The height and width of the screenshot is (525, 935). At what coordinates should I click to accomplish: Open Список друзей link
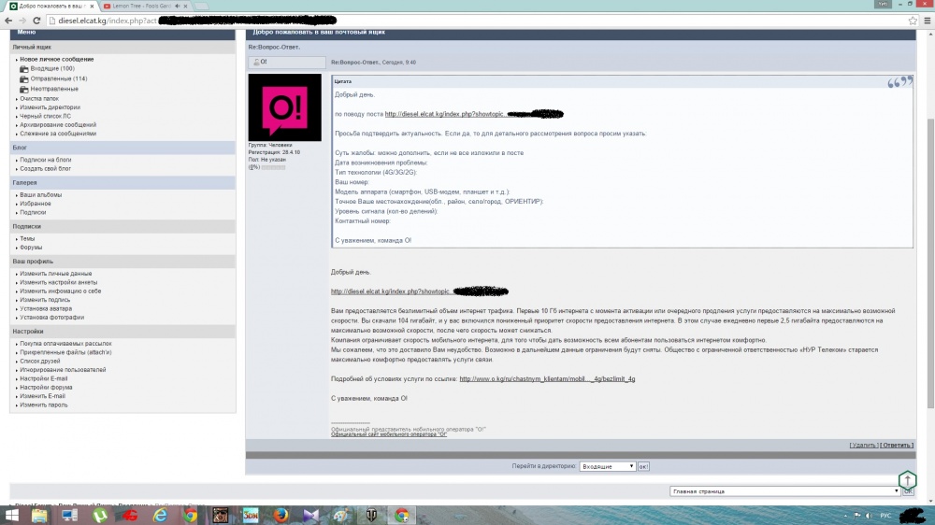[x=40, y=362]
